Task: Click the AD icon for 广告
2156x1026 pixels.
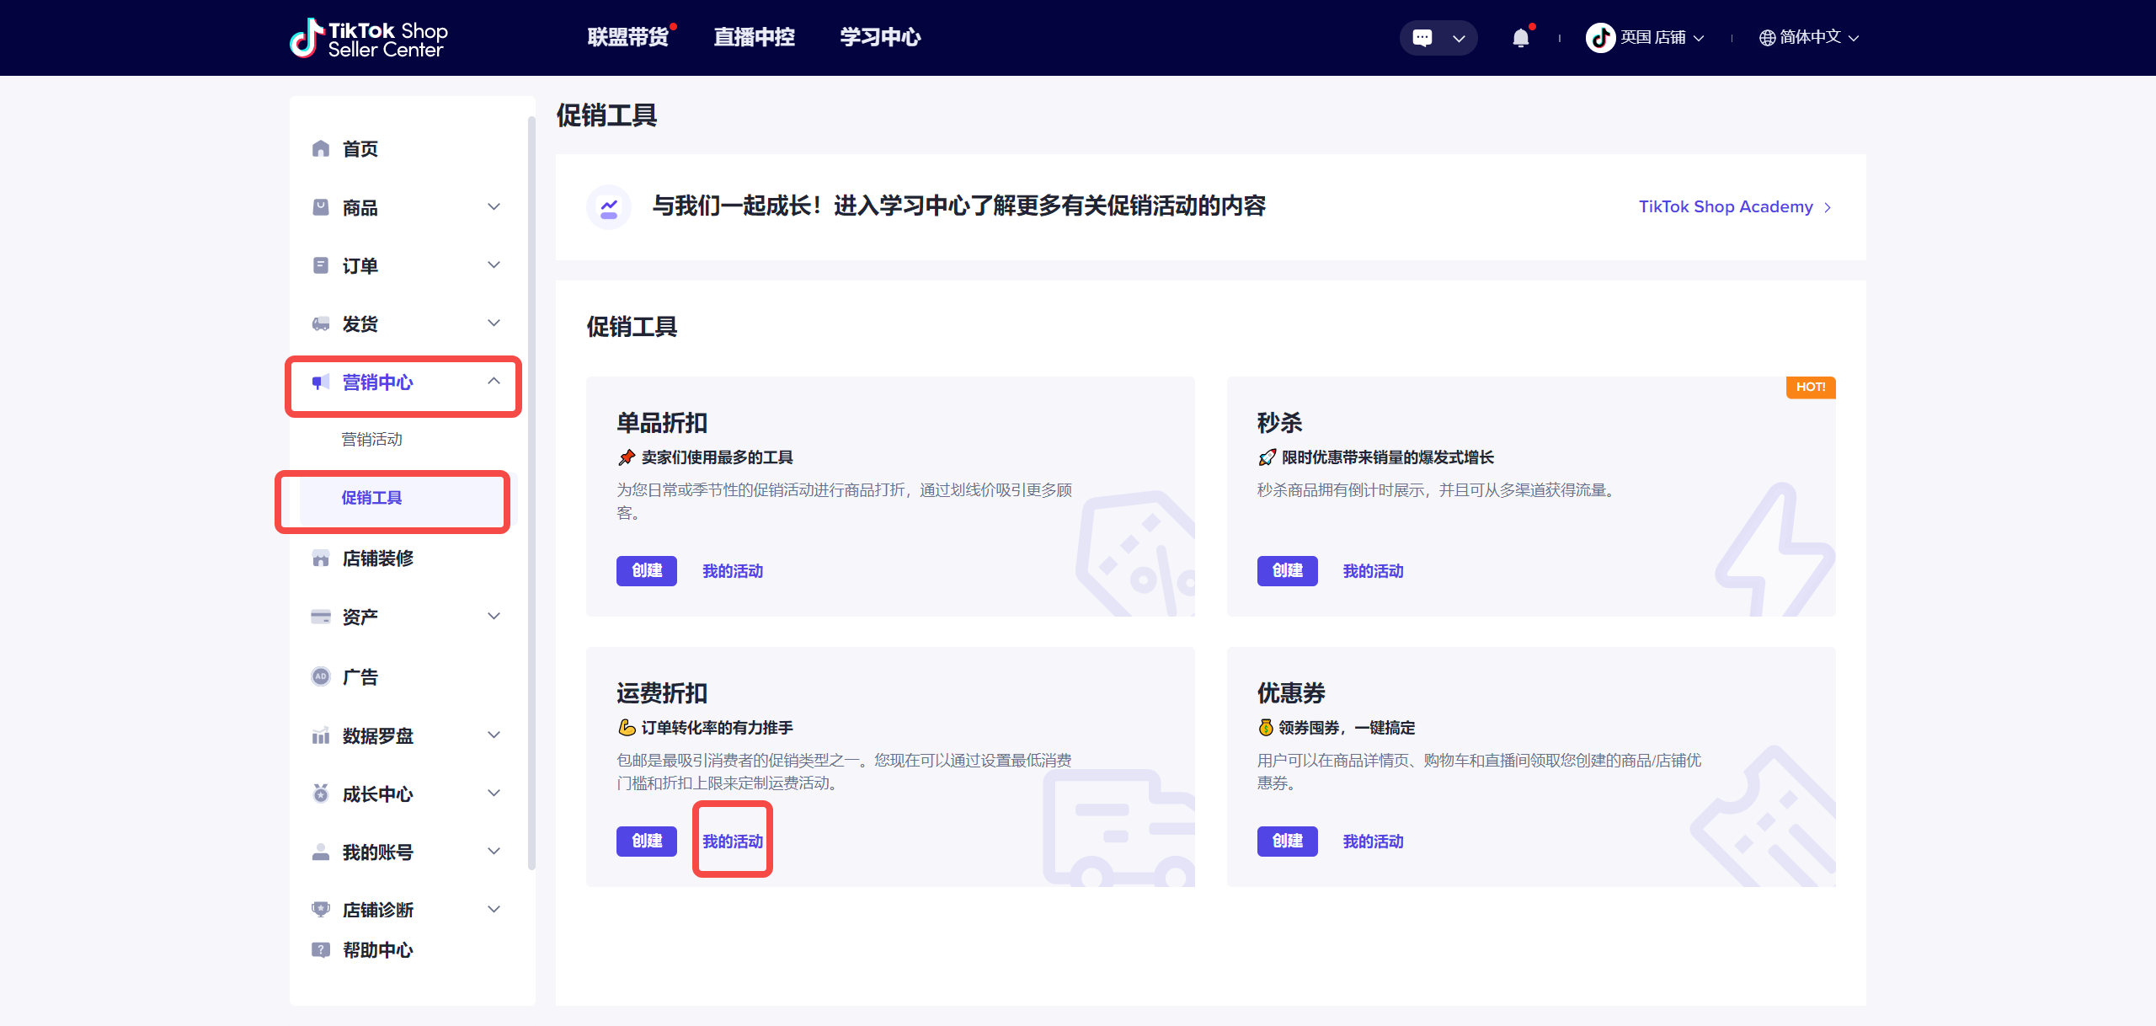Action: [x=321, y=676]
